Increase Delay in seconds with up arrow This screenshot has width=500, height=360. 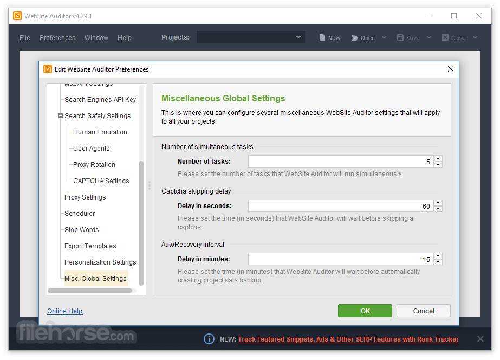coord(438,203)
